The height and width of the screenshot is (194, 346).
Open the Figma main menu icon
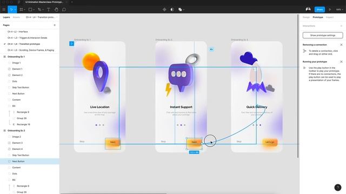click(x=4, y=10)
